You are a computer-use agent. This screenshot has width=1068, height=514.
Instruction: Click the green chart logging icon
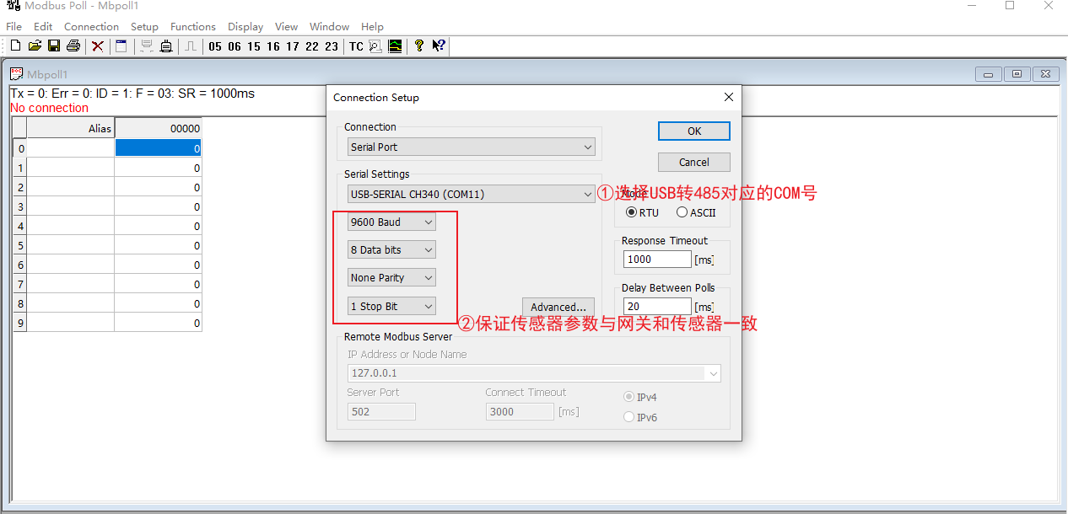point(395,46)
